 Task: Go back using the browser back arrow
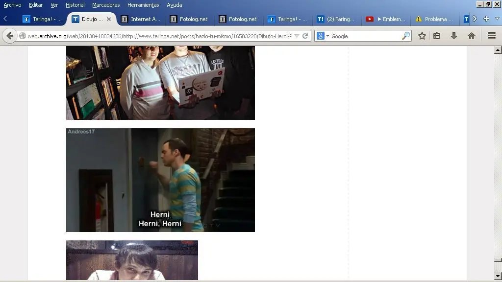coord(10,36)
